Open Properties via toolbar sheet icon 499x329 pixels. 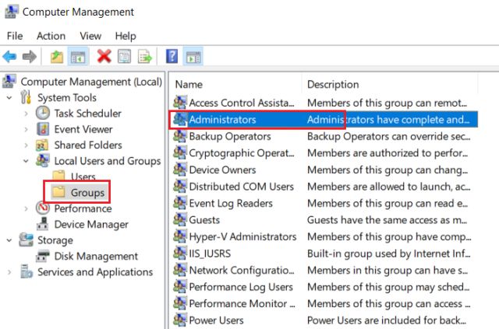[x=124, y=57]
